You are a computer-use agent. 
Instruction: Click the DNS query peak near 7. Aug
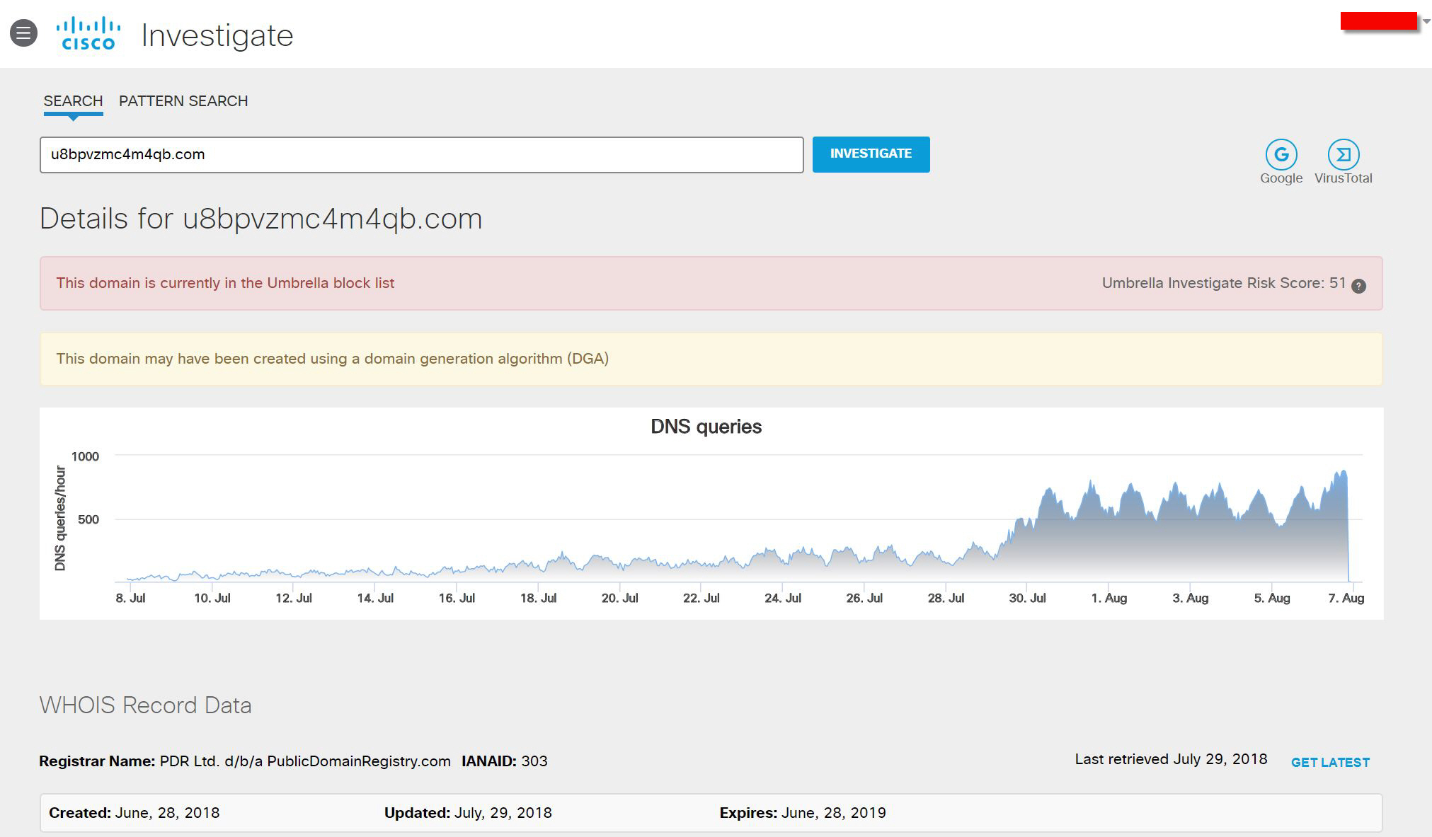1342,474
